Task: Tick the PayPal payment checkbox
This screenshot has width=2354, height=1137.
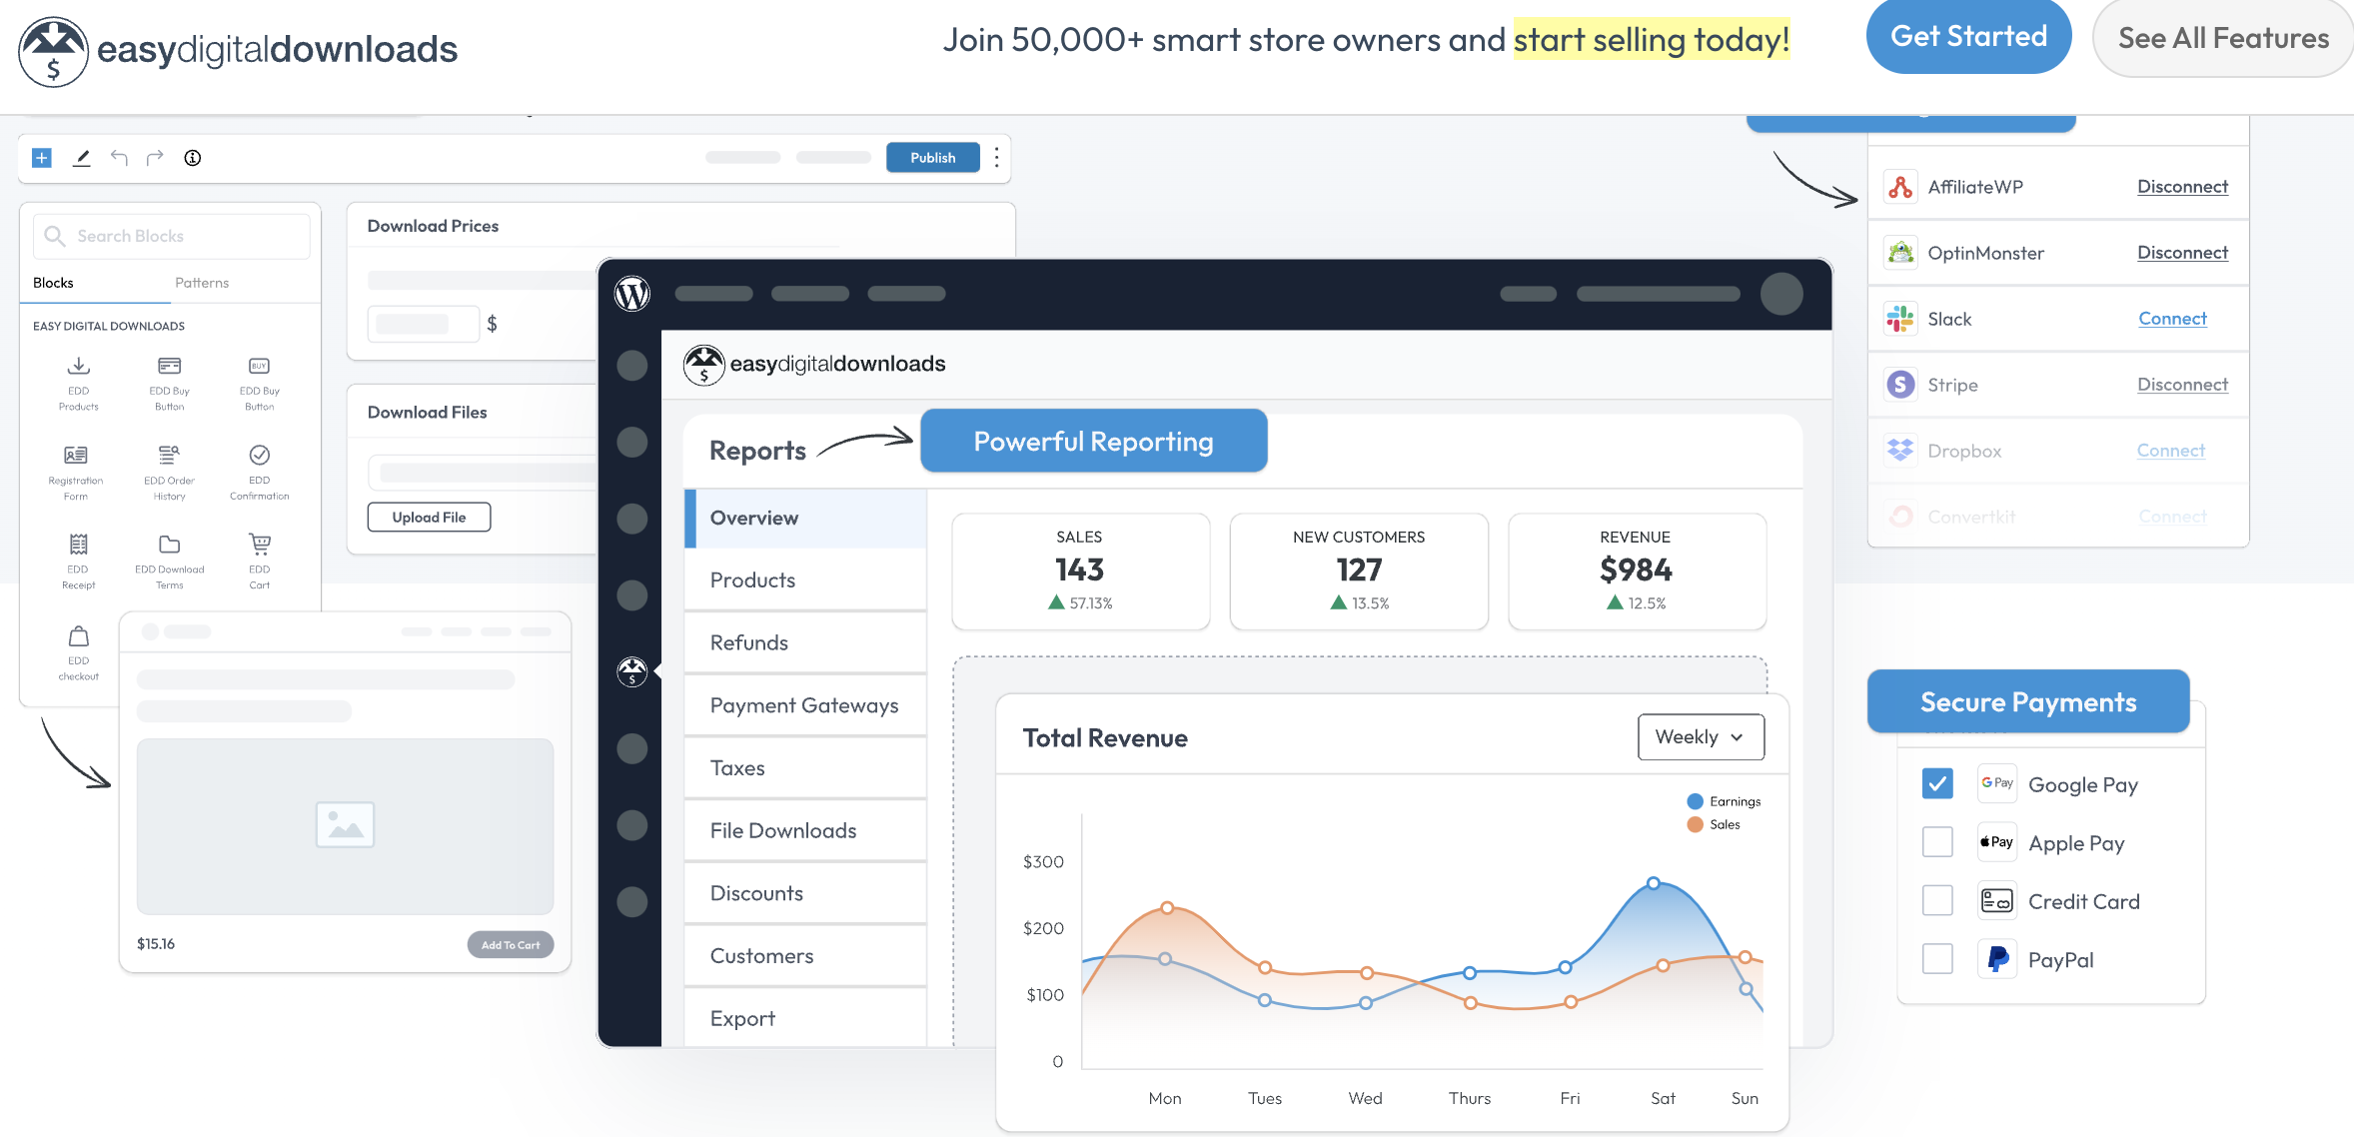Action: 1937,959
